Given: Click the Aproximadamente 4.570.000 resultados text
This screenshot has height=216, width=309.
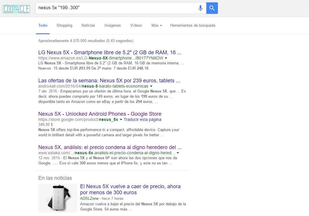Looking at the screenshot, I should coord(86,41).
